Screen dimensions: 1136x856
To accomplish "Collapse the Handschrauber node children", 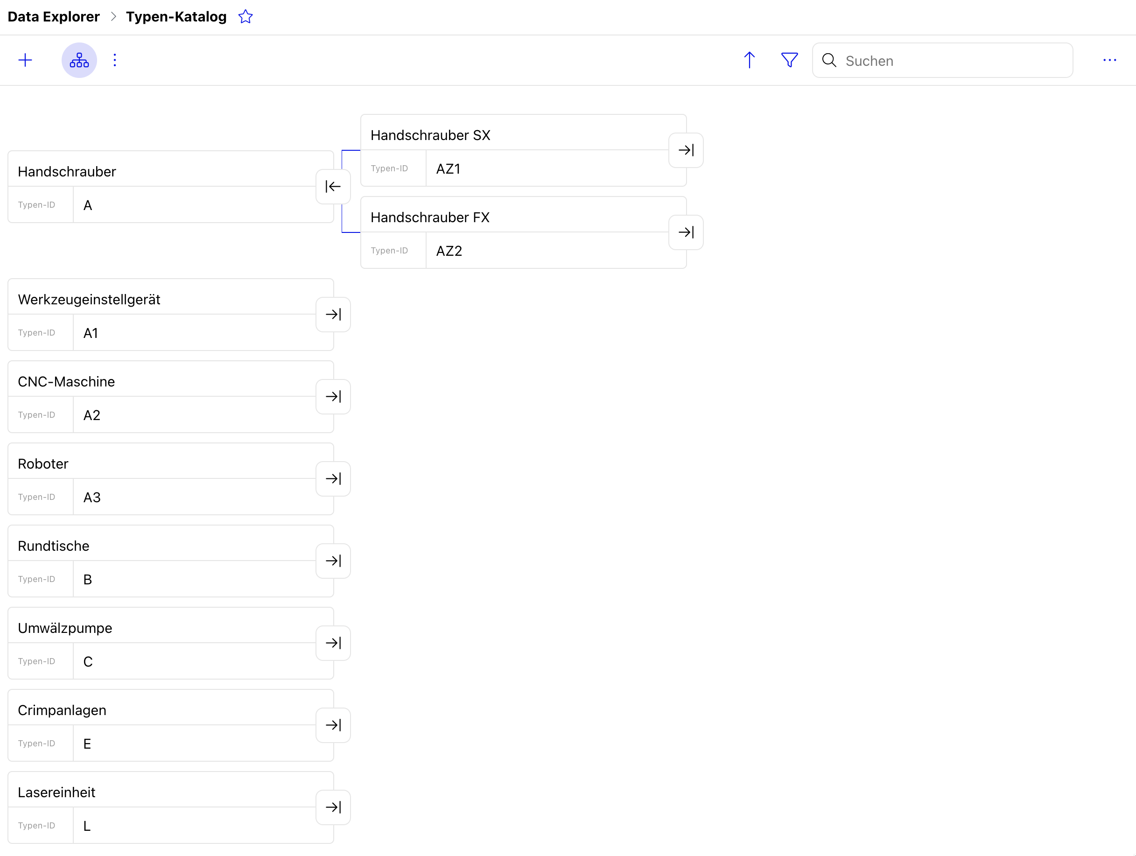I will [333, 186].
